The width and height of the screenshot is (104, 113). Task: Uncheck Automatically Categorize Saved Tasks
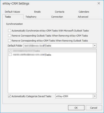click(9, 96)
